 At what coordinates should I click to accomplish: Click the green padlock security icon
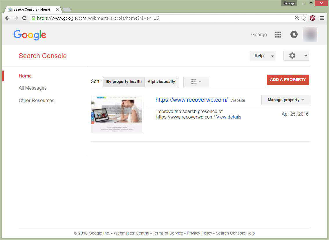click(x=33, y=18)
